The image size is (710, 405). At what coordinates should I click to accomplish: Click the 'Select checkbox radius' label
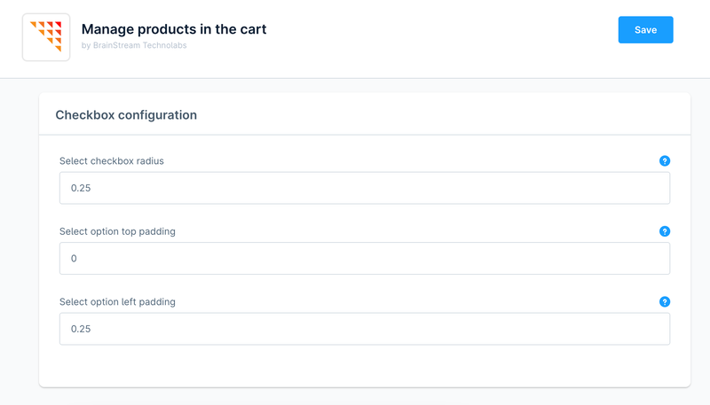(112, 161)
